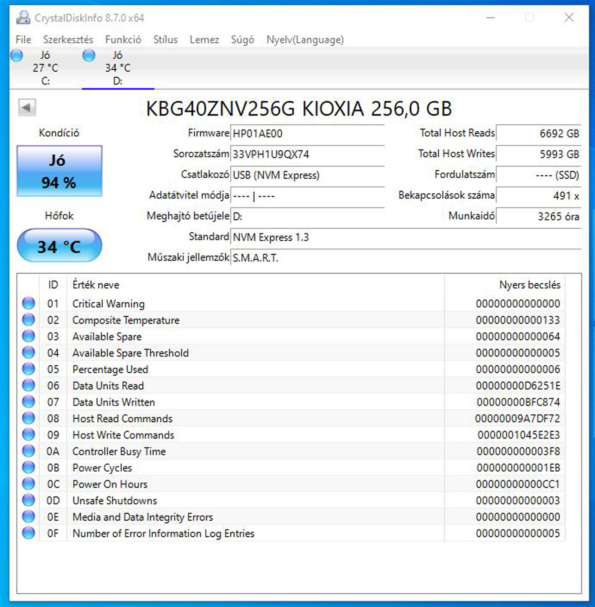Click the status orb for Power Cycles
The image size is (595, 607).
(x=28, y=467)
